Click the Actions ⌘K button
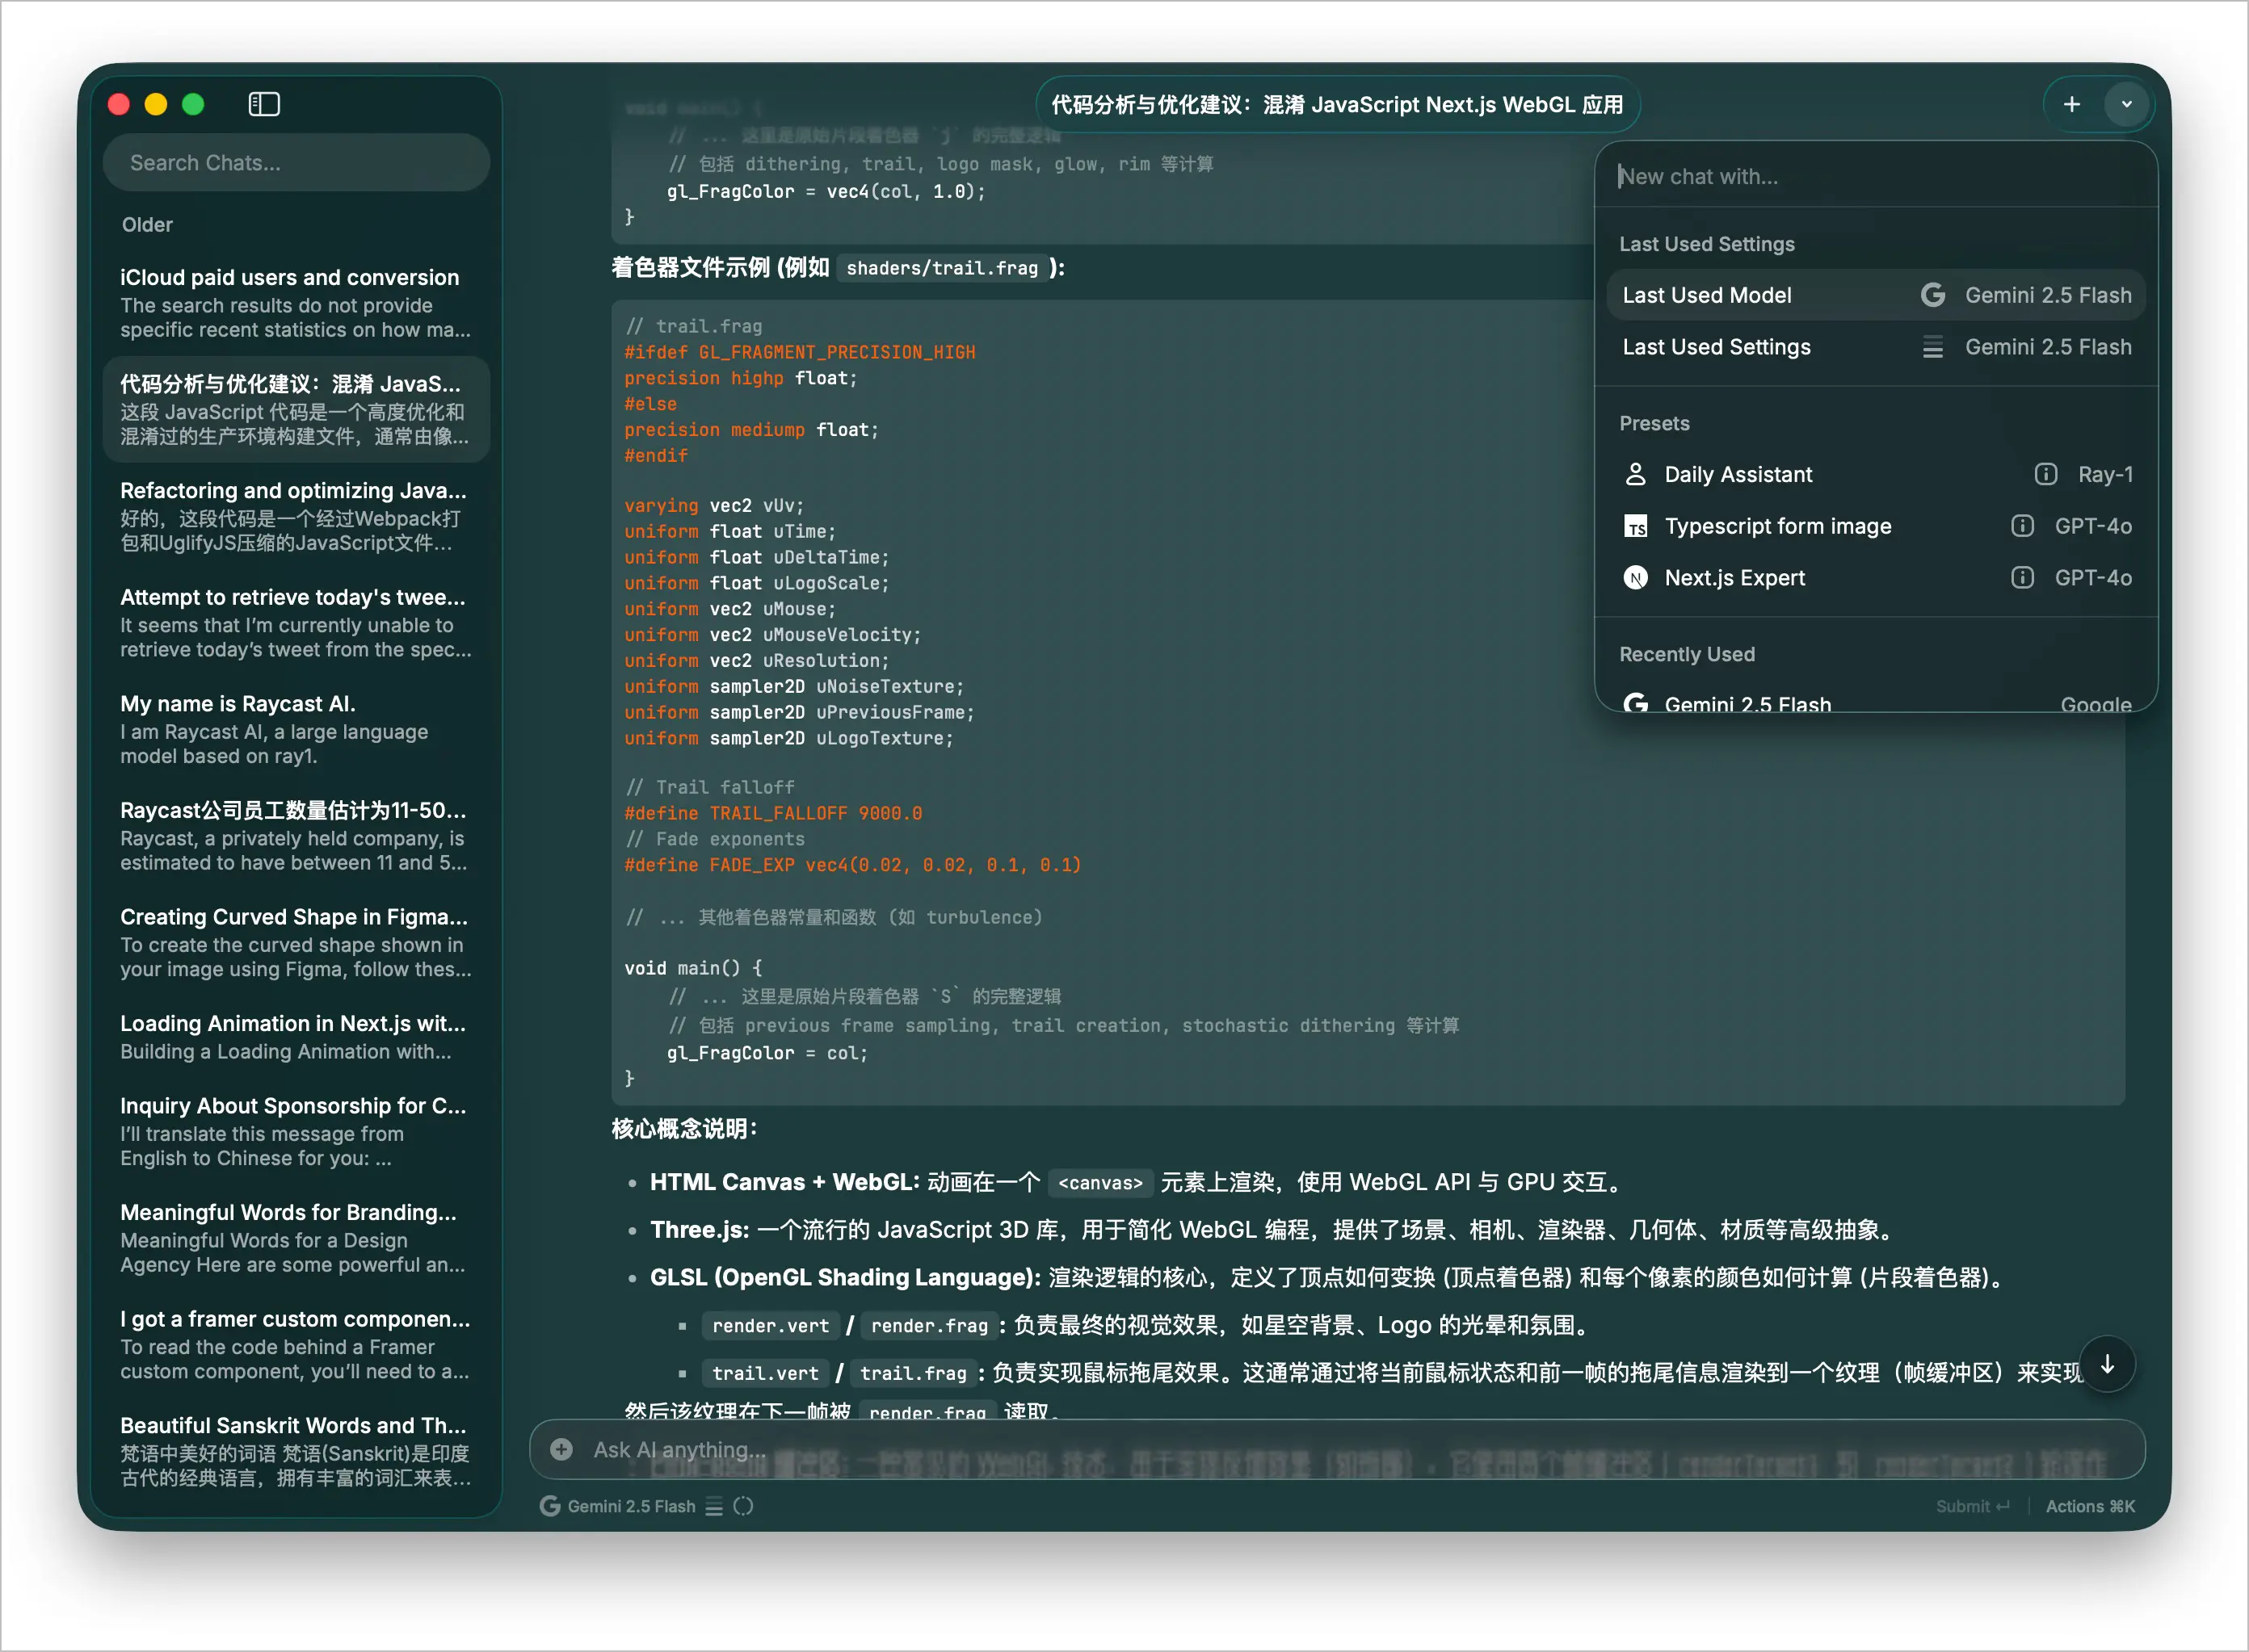2249x1652 pixels. (x=2089, y=1507)
